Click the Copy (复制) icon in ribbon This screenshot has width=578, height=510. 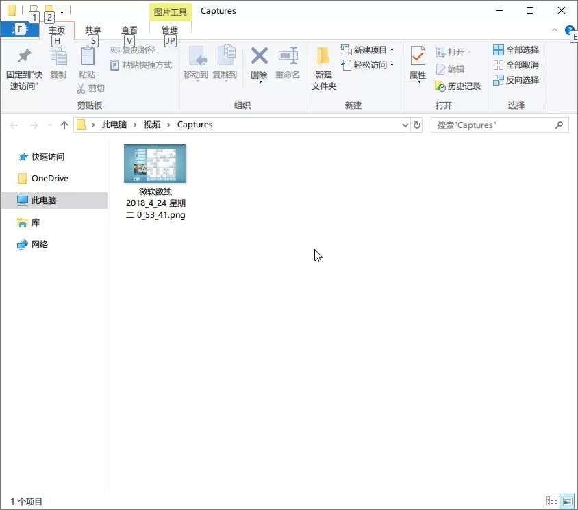click(58, 57)
